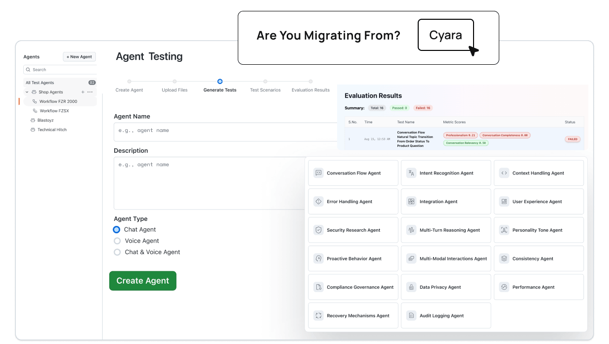Click the User Experience Agent icon
609x344 pixels.
click(x=504, y=202)
